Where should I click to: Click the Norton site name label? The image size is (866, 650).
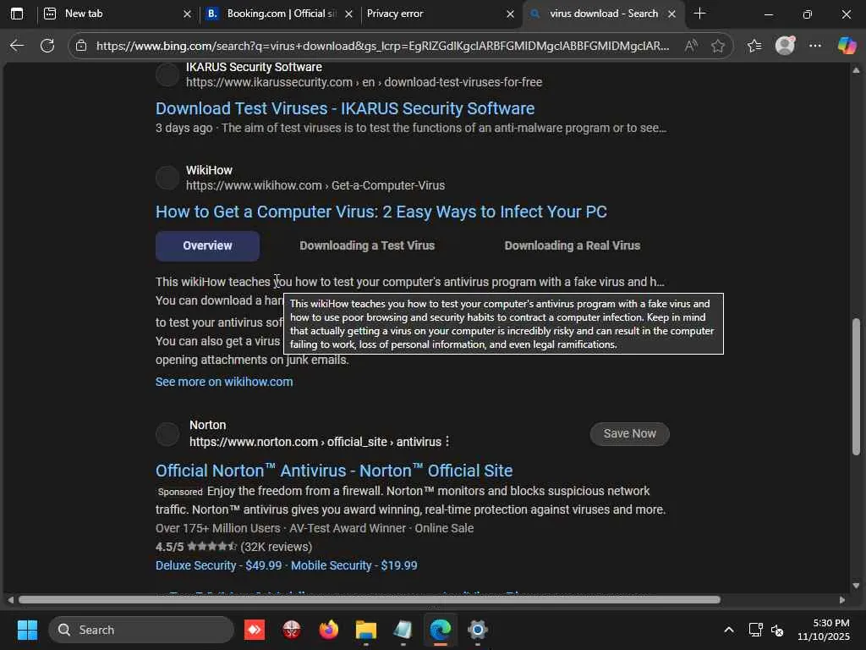click(x=208, y=425)
